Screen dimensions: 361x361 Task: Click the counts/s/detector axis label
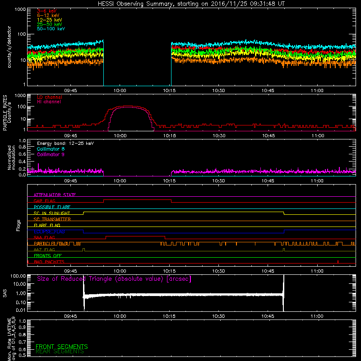coord(9,47)
